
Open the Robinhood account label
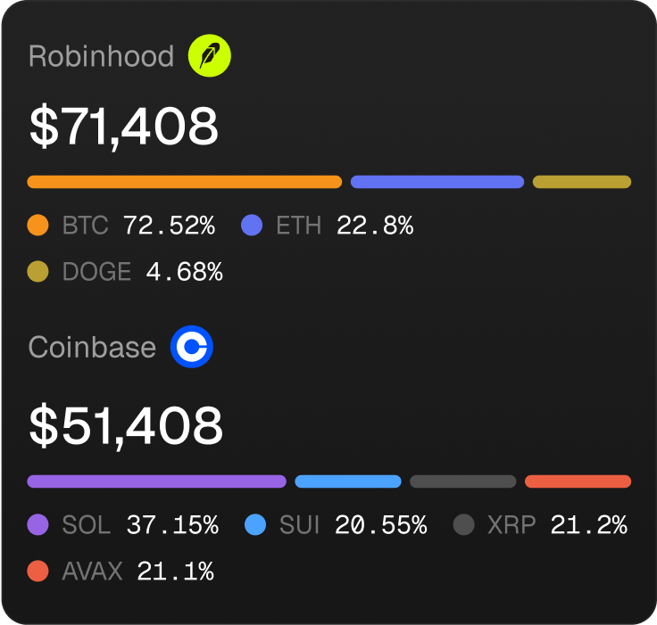[x=101, y=56]
